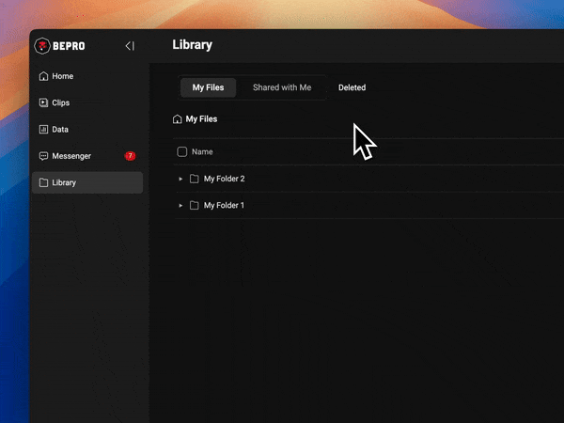Click the red Messenger notification badge

[130, 156]
